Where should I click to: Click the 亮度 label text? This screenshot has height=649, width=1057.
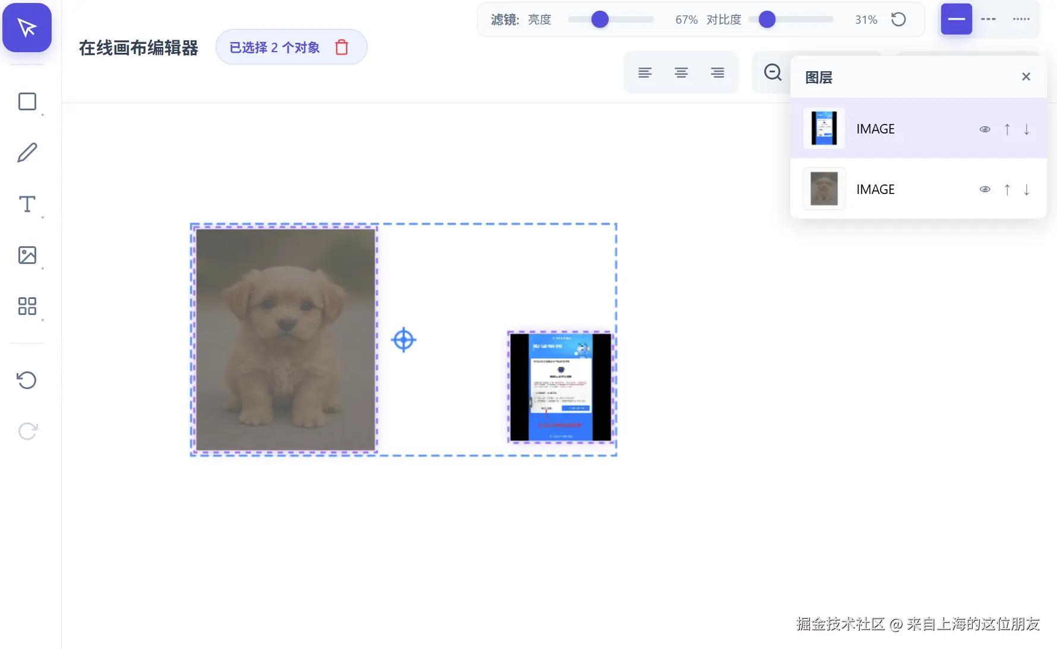click(x=540, y=20)
